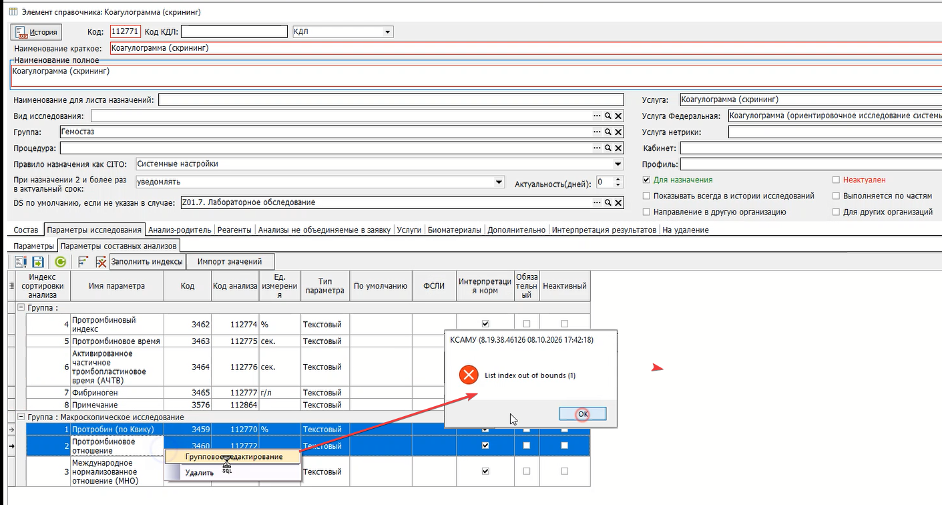Dismiss the error dialog with OK
Screen dimensions: 942x505
(x=583, y=414)
